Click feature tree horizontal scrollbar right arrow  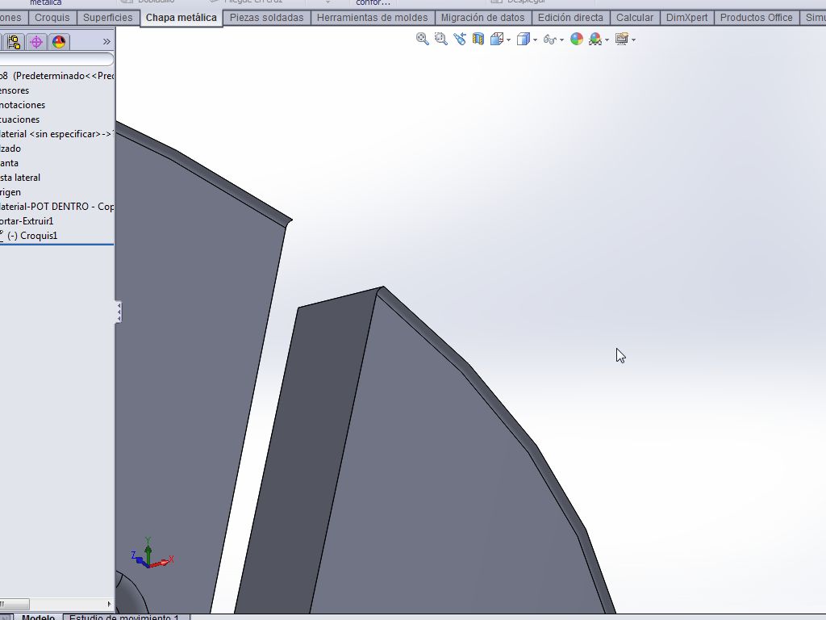[x=109, y=604]
